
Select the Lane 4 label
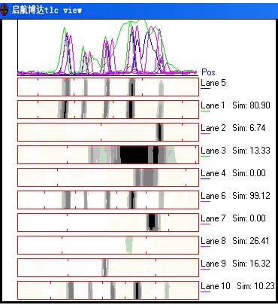point(213,173)
